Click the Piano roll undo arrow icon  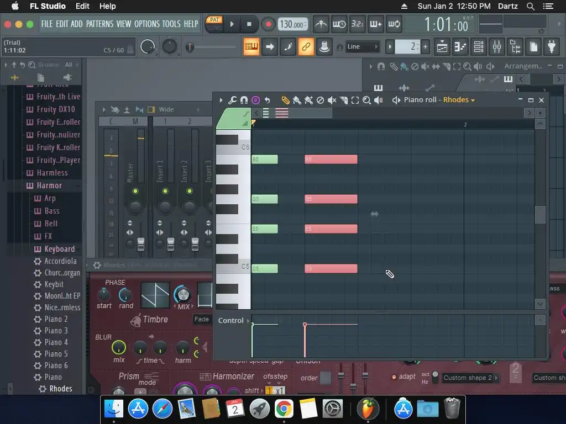click(x=267, y=100)
